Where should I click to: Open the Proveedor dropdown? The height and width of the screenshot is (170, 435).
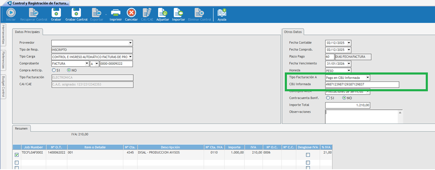pyautogui.click(x=130, y=43)
